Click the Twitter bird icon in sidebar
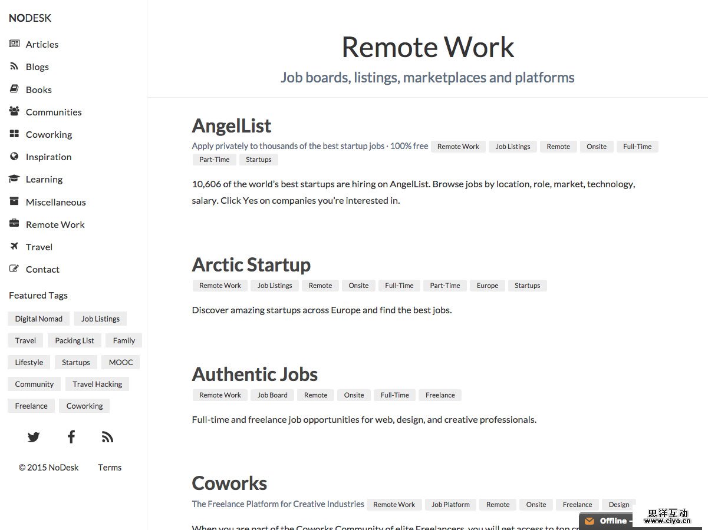This screenshot has height=530, width=708. click(34, 437)
